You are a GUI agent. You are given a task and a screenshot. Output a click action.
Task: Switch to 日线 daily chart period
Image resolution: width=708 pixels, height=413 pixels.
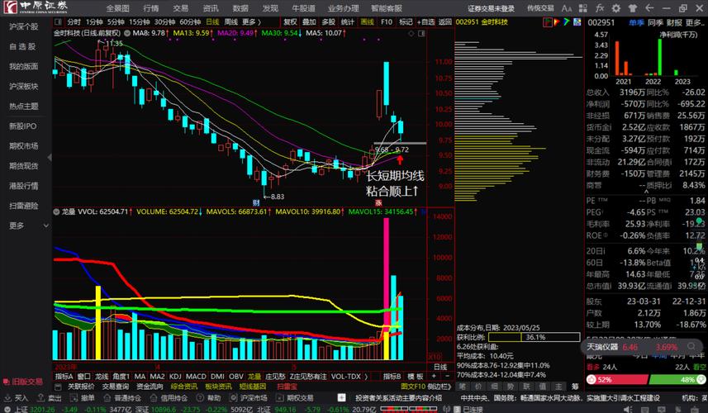212,22
